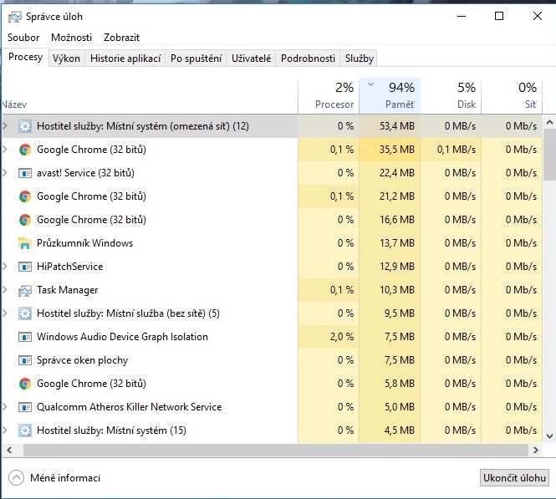This screenshot has width=556, height=499.
Task: Click the HiPatchService process icon
Action: (x=25, y=267)
